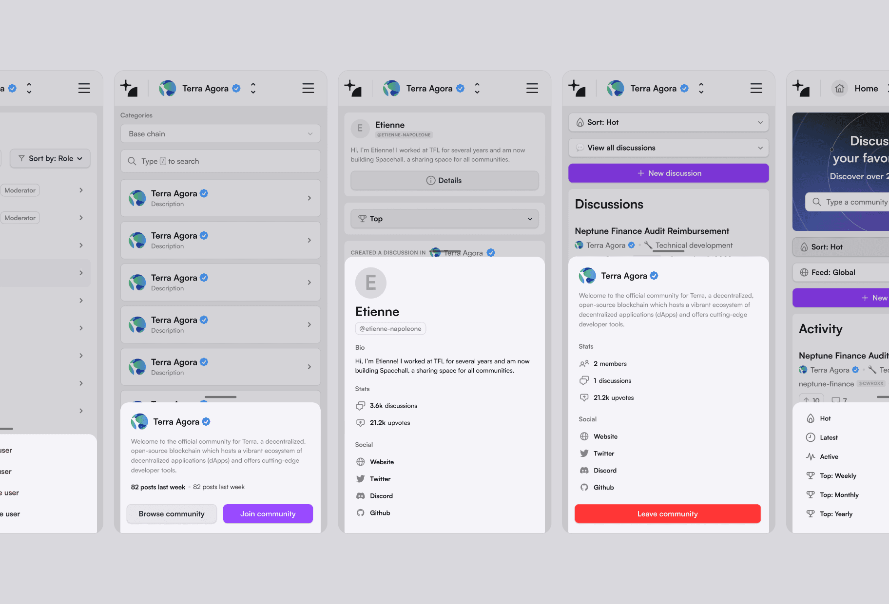Viewport: 889px width, 604px height.
Task: Click the Twitter icon in Terra Agora sheet
Action: [584, 453]
